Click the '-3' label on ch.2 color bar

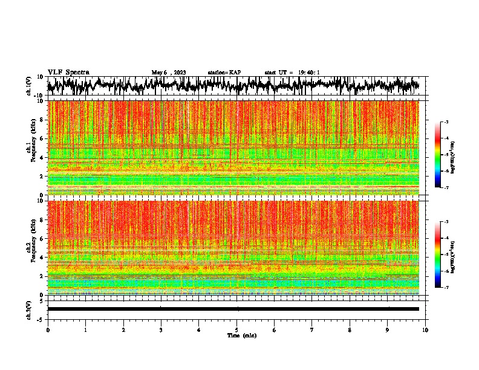click(446, 222)
